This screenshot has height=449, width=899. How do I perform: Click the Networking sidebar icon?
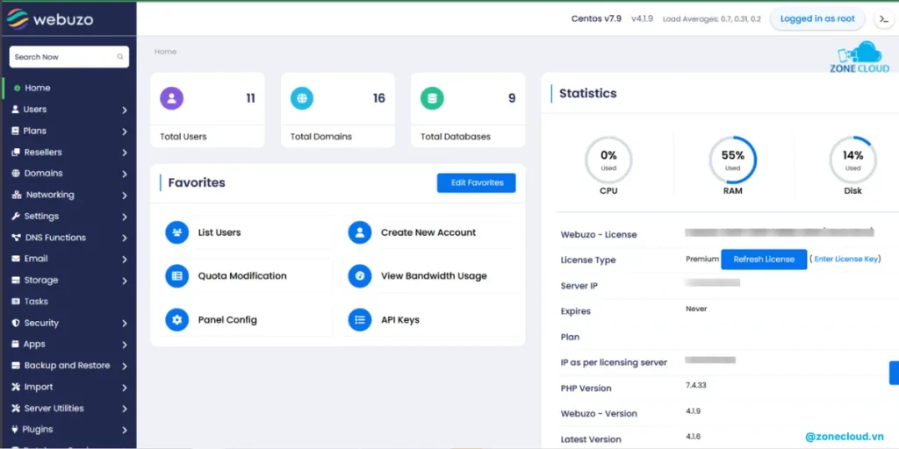tap(16, 195)
